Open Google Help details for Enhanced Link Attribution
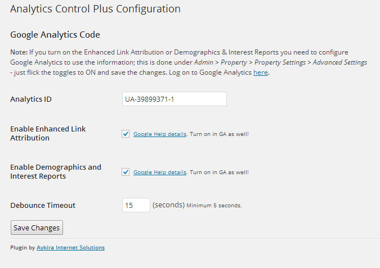380x268 pixels. (x=160, y=134)
